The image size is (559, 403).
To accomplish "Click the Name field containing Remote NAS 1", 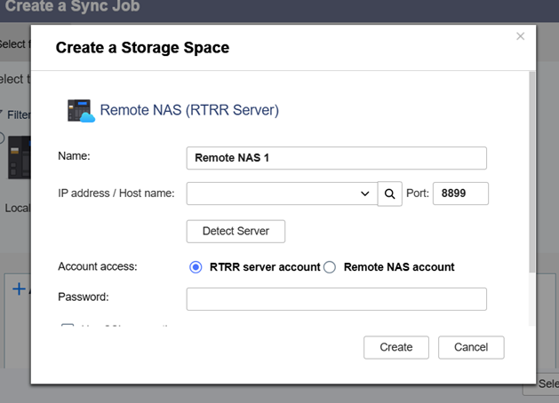I will (336, 158).
